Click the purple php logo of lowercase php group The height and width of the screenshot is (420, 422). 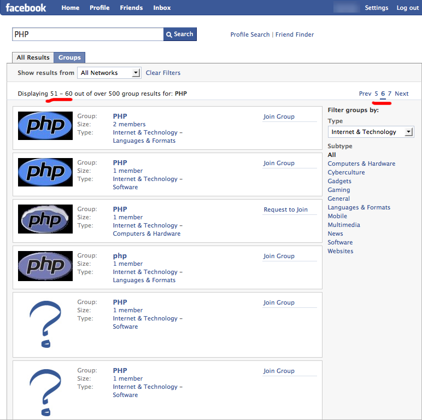45,266
